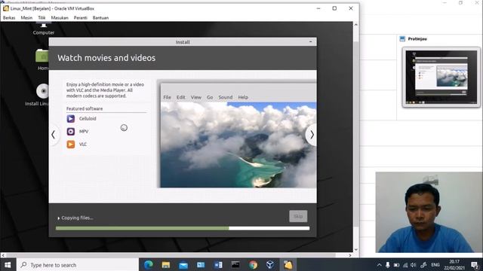Open the Mesin menu

point(26,18)
